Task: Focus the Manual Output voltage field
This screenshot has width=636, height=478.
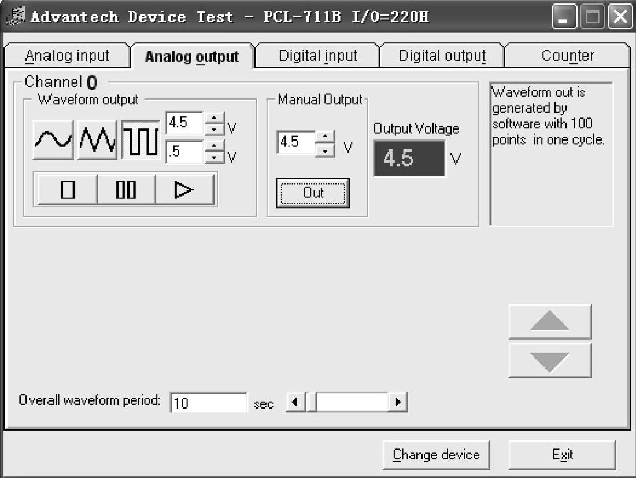Action: pos(295,142)
